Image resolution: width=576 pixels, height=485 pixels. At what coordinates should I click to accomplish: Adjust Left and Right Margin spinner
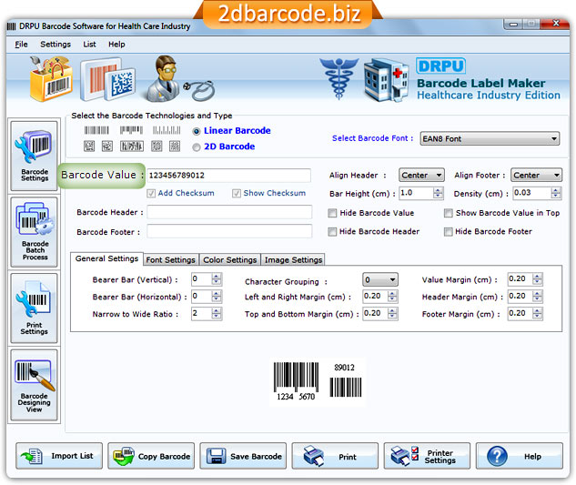pos(392,297)
